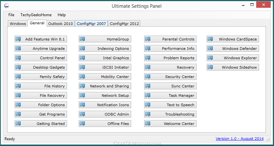Open Sync Center
274x146 pixels.
point(170,86)
